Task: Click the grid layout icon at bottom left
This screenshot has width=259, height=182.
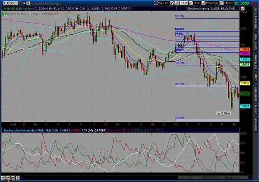Action: pyautogui.click(x=3, y=177)
